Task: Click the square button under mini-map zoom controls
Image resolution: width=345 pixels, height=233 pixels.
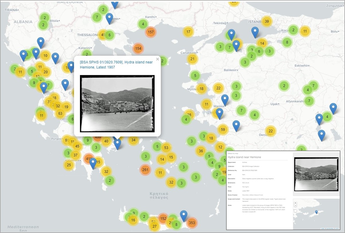Action: click(x=295, y=211)
